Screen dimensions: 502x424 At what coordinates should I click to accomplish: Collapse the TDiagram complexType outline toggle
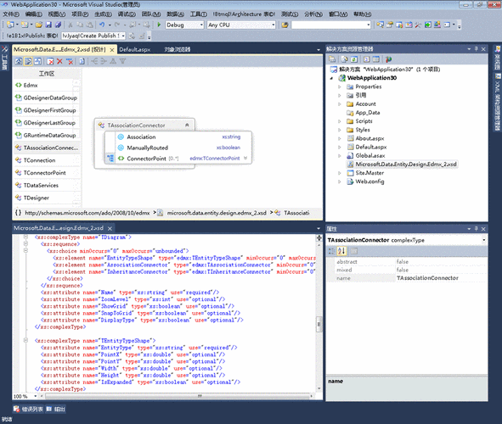tap(25, 237)
